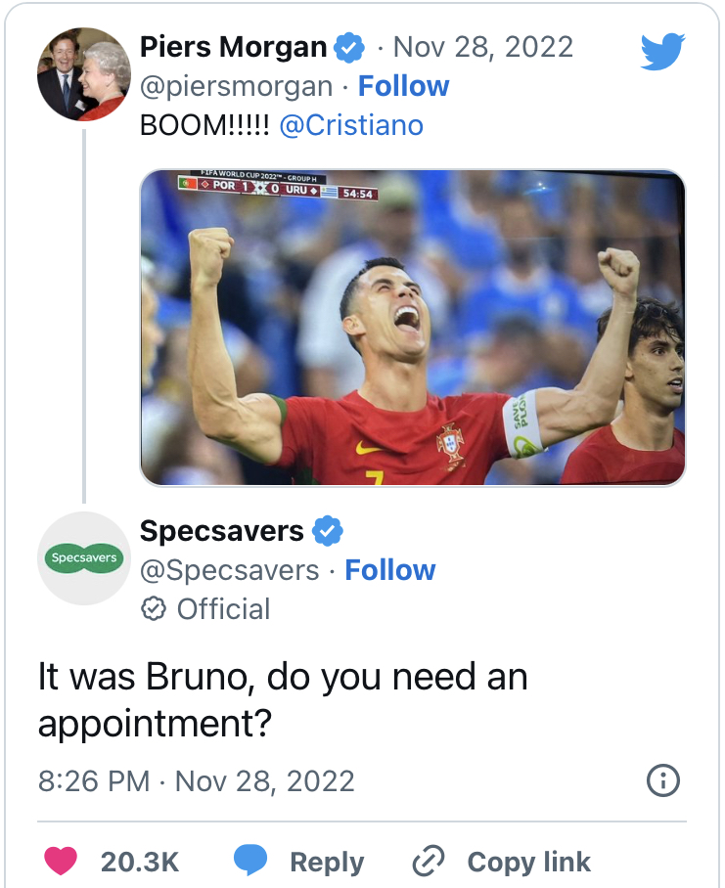Click the Reply text label
The height and width of the screenshot is (888, 725).
pyautogui.click(x=327, y=862)
